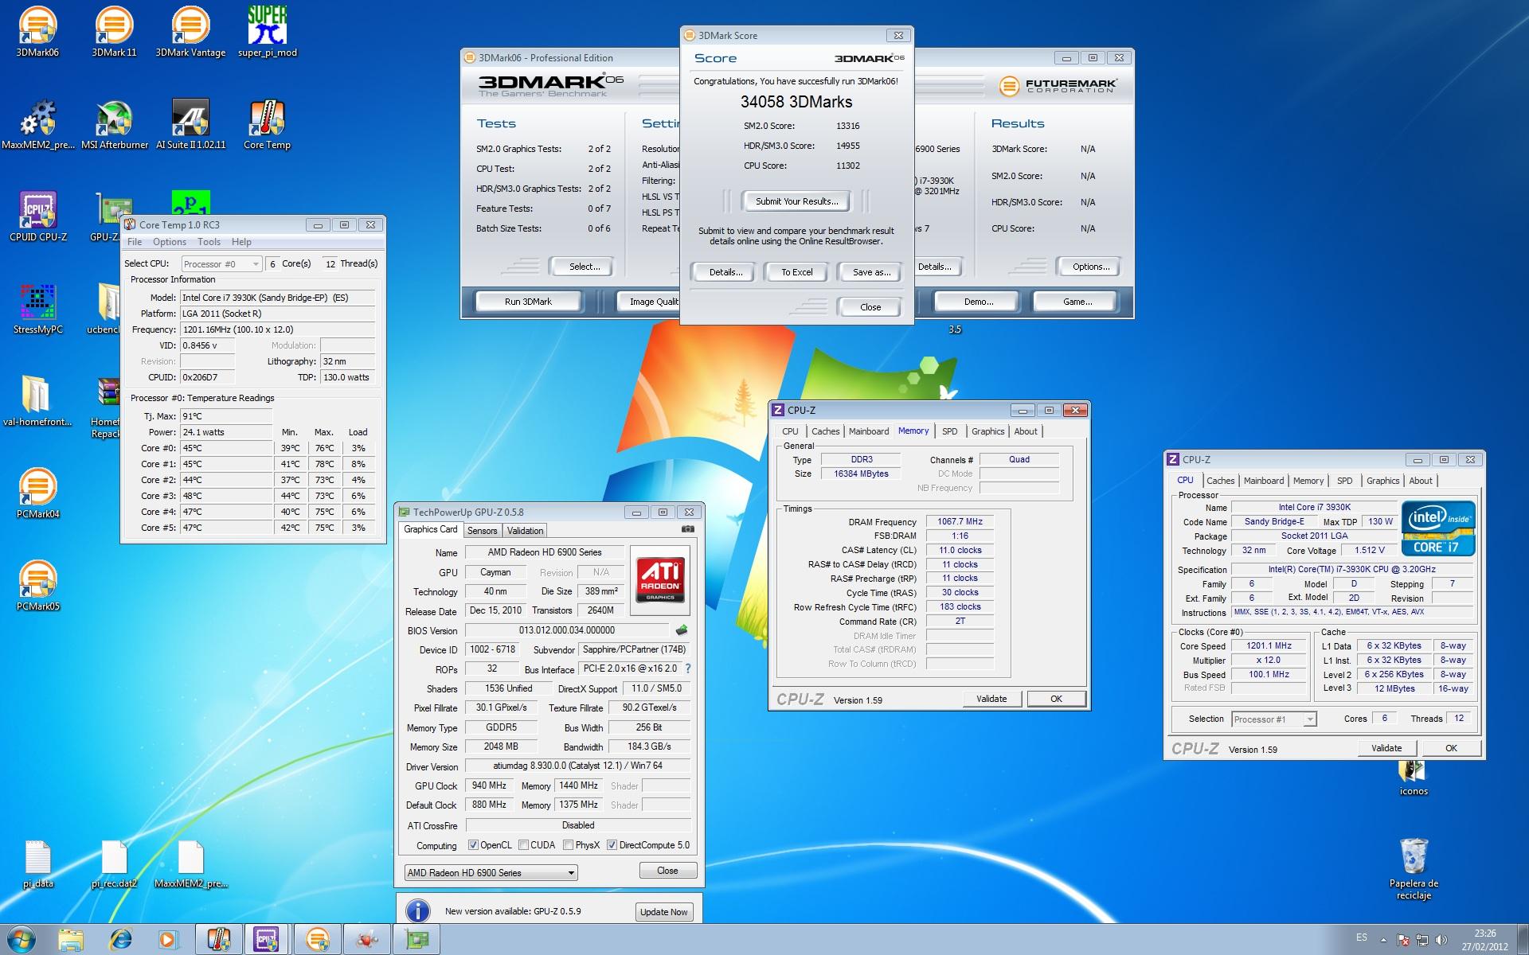Click ATI Radeon logo in GPU-Z
Image resolution: width=1529 pixels, height=955 pixels.
[660, 580]
